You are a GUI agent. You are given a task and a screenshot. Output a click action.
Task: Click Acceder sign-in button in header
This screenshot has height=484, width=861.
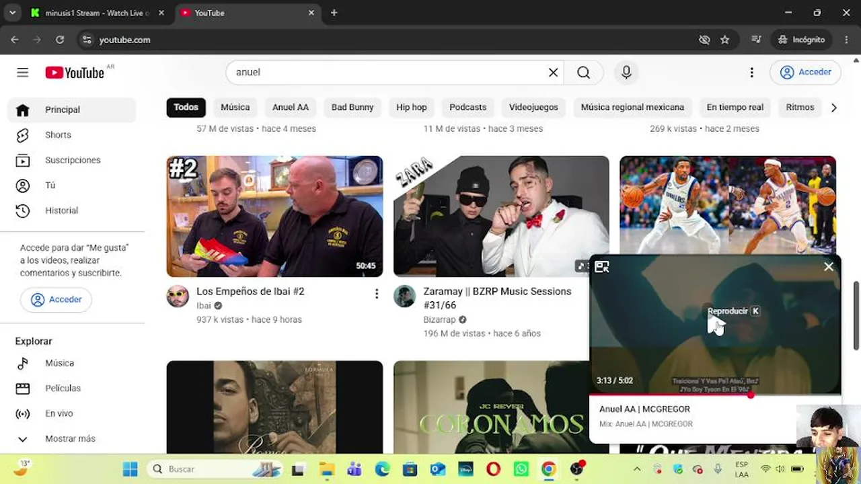pos(806,73)
